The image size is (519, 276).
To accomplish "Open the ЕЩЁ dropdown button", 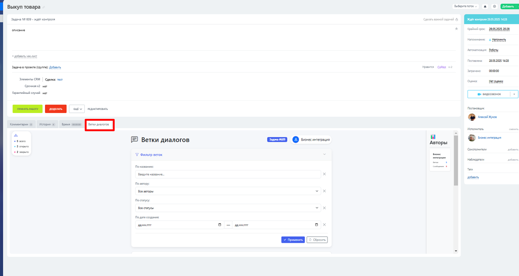I will click(x=77, y=109).
